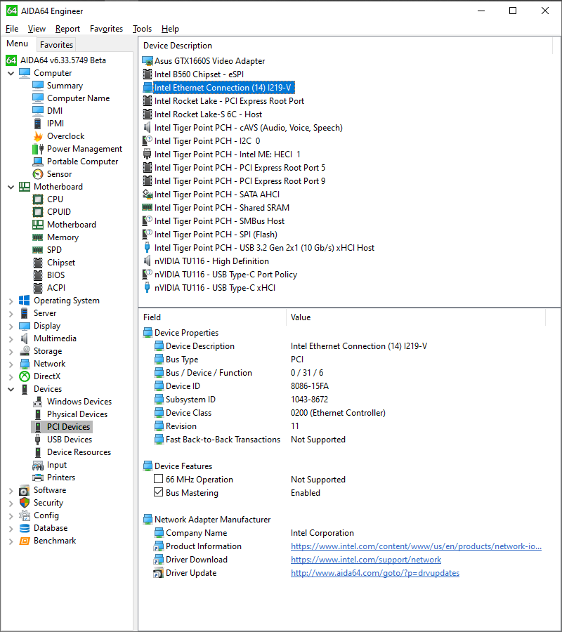The height and width of the screenshot is (632, 562).
Task: Open the Tools menu
Action: coord(143,29)
